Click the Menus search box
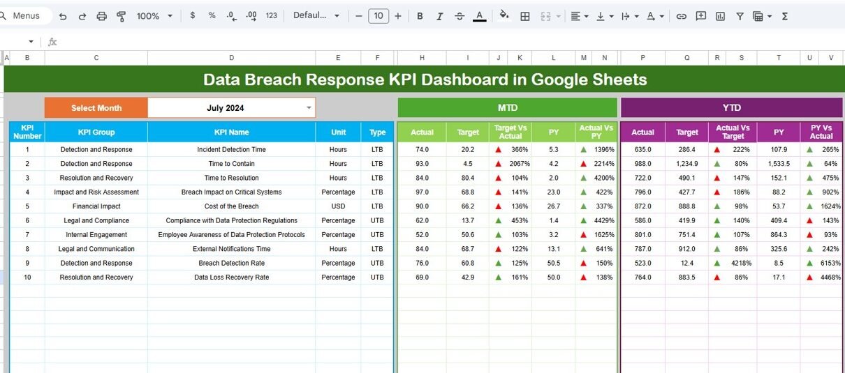 [27, 16]
